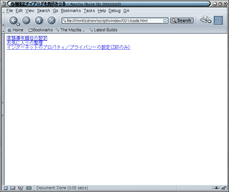
Task: Open Composer from status bar icon
Action: (21, 188)
